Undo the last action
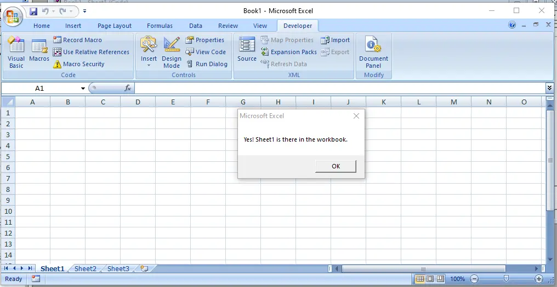The height and width of the screenshot is (287, 557). [x=45, y=11]
